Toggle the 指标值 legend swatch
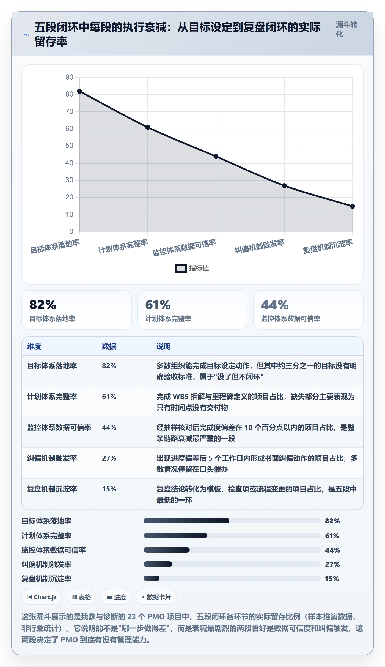385x667 pixels. pyautogui.click(x=181, y=269)
